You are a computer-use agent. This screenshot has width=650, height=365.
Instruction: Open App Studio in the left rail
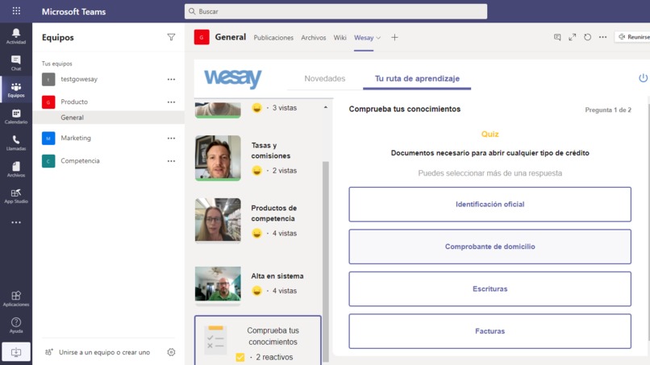click(16, 196)
